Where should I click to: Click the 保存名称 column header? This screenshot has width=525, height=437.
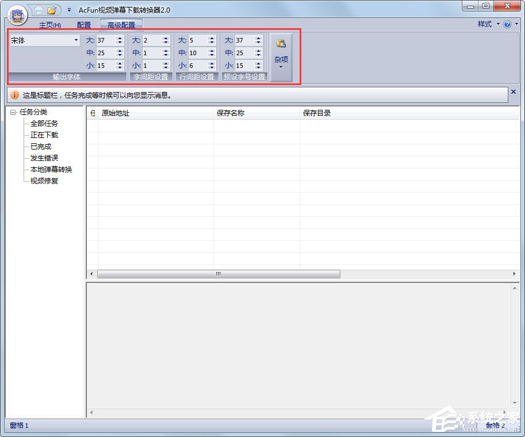click(x=231, y=113)
